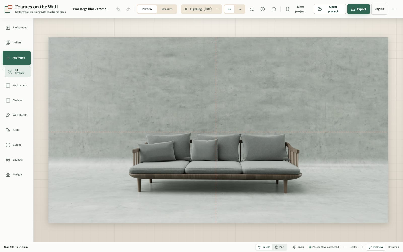The height and width of the screenshot is (252, 403).
Task: Activate the Select tool
Action: pyautogui.click(x=264, y=247)
